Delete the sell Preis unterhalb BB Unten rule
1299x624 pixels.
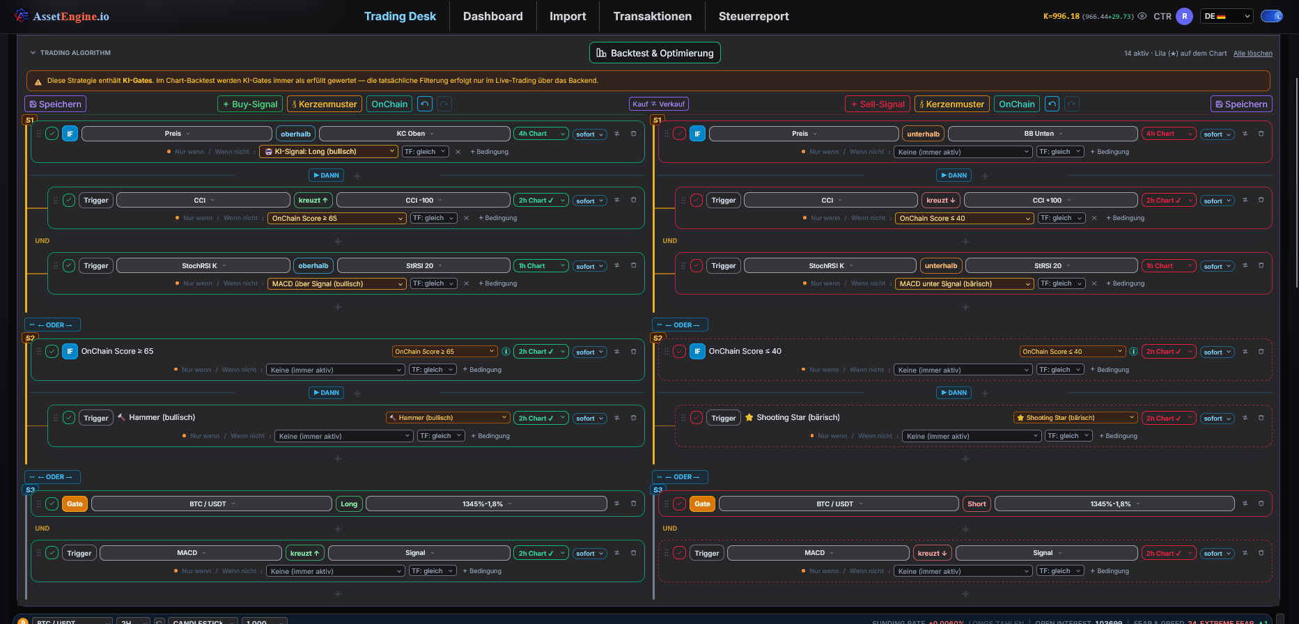tap(1261, 134)
